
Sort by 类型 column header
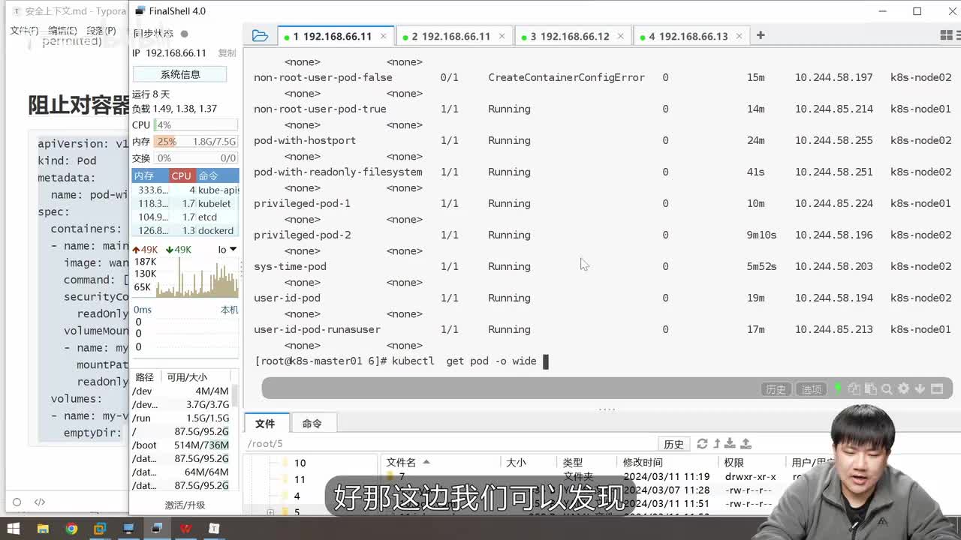click(588, 463)
